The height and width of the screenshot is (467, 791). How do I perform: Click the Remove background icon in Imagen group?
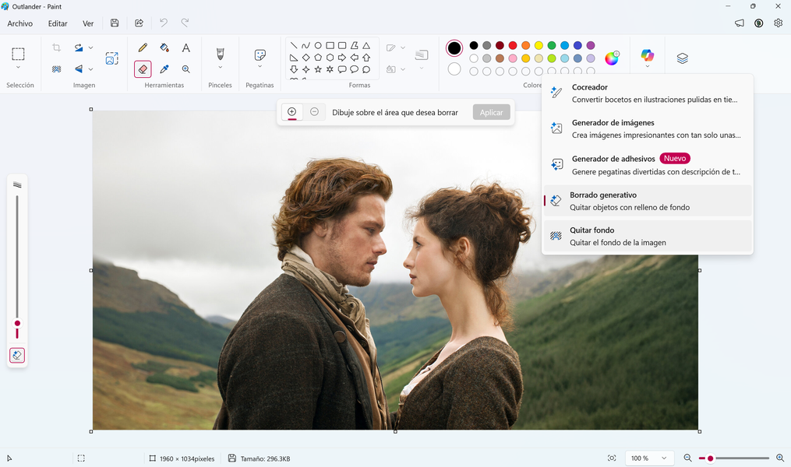(x=56, y=69)
